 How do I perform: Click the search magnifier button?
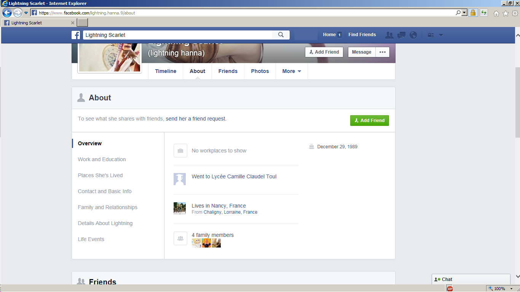coord(281,35)
